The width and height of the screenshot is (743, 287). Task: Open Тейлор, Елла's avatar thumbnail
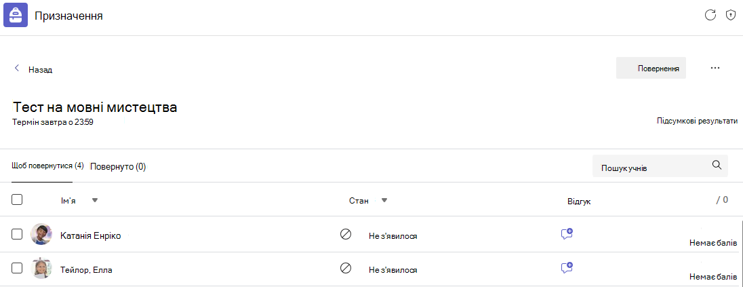[x=41, y=269]
